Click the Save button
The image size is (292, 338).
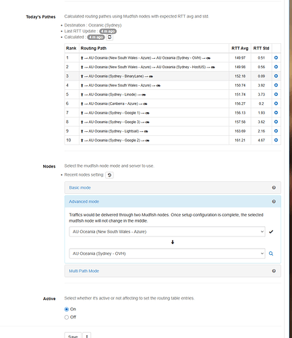[73, 336]
